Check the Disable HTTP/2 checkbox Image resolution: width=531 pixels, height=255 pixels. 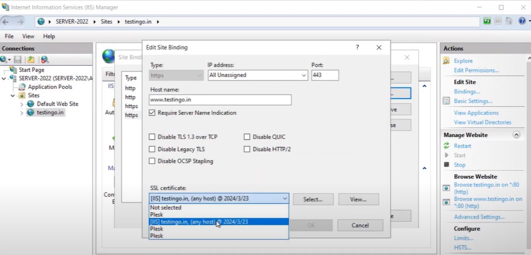click(247, 149)
